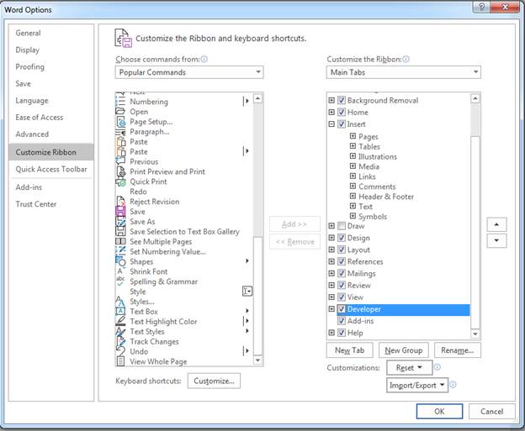
Task: Click the Text Highlight Color icon
Action: (120, 321)
